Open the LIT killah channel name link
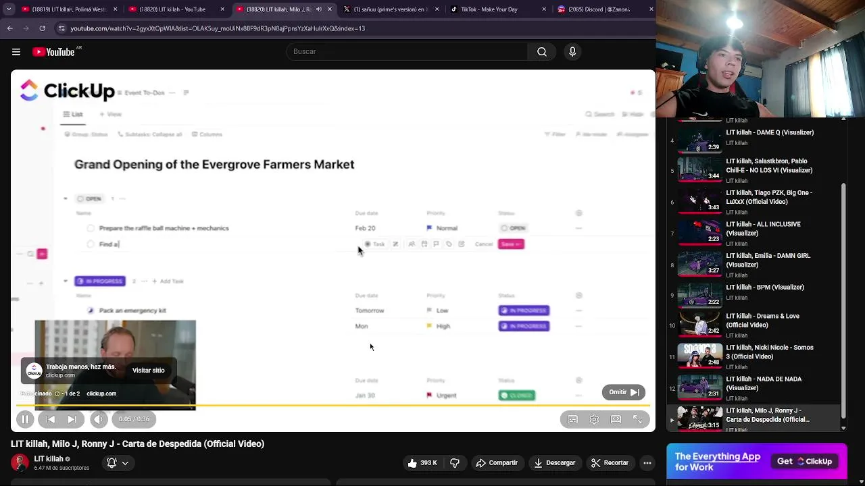865x486 pixels. click(49, 459)
